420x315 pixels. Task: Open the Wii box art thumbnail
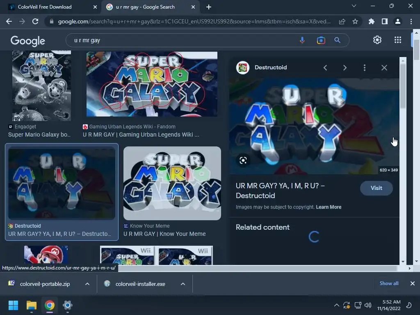coord(156,255)
